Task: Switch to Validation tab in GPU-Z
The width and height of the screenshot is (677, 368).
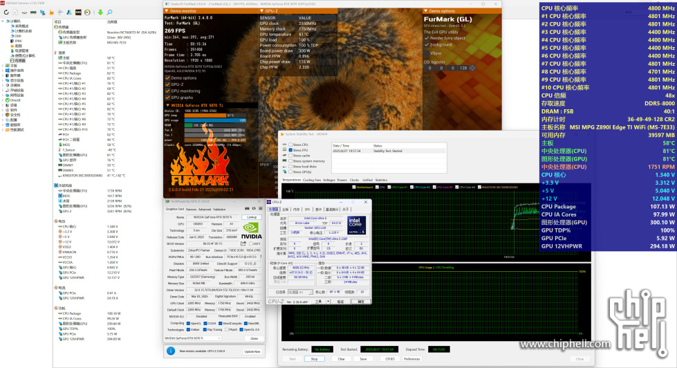Action: point(219,209)
